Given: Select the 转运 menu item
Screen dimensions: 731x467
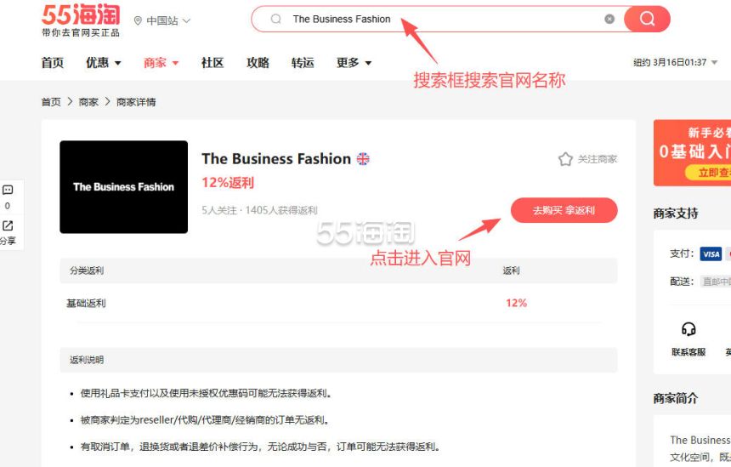Looking at the screenshot, I should (x=303, y=63).
